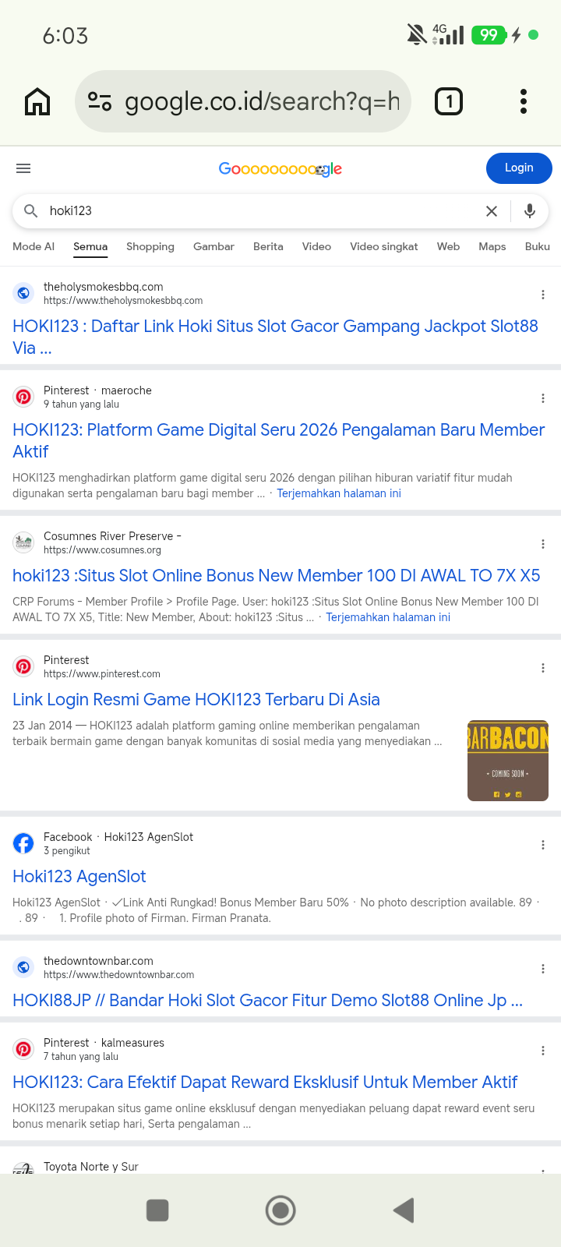
Task: Start voice search with microphone
Action: 530,210
